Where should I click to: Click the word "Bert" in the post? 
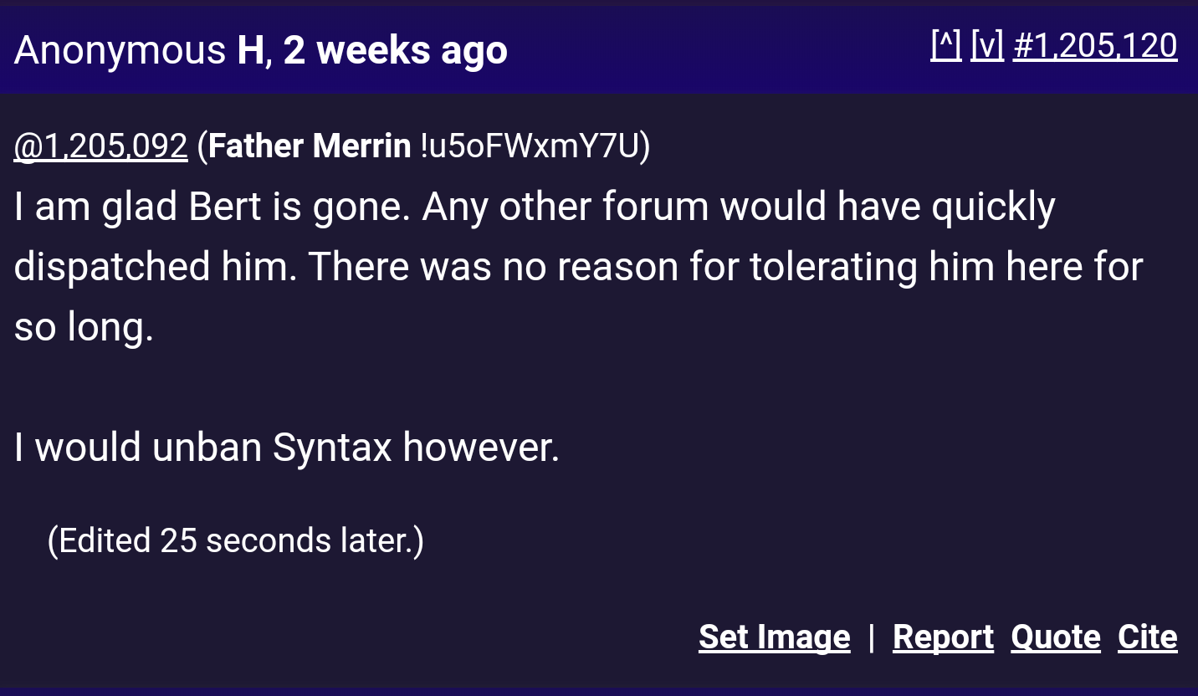click(x=225, y=207)
